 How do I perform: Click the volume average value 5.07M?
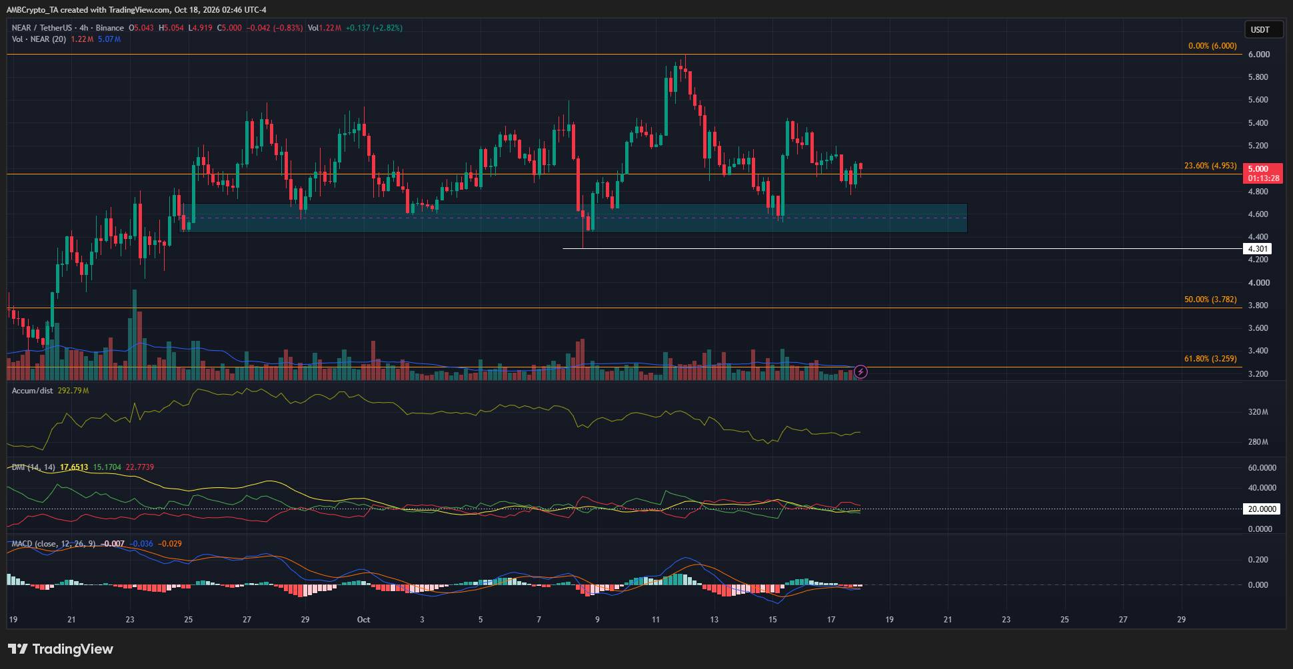(x=109, y=39)
